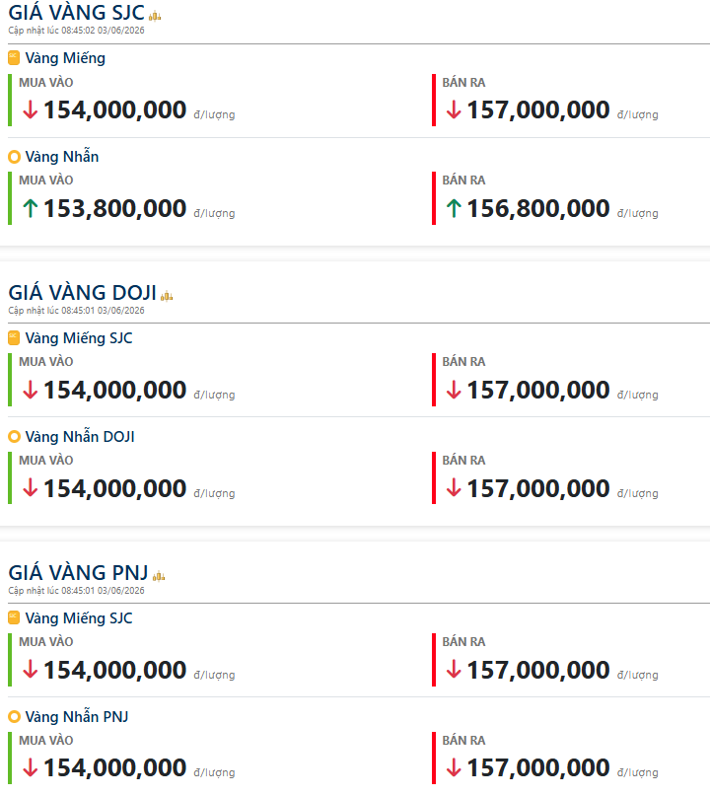710x796 pixels.
Task: Click the ring icon next to Vàng Nhẫn PNJ
Action: 14,717
